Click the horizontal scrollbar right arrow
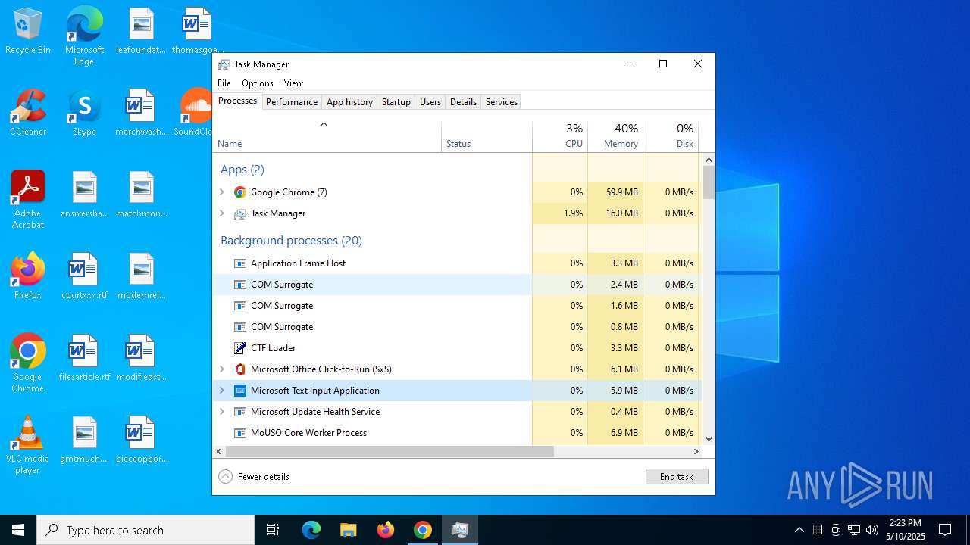The width and height of the screenshot is (970, 545). coord(696,451)
